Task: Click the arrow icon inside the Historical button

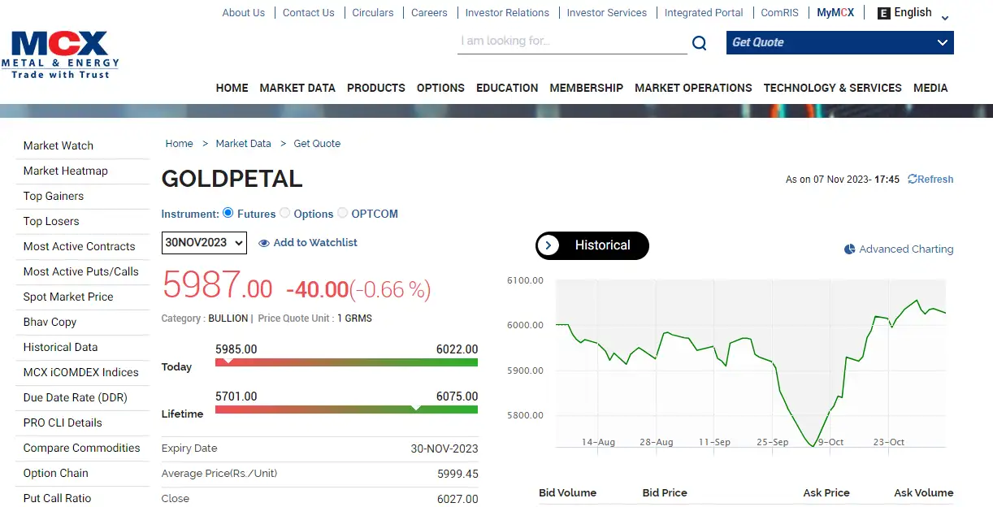Action: click(549, 245)
